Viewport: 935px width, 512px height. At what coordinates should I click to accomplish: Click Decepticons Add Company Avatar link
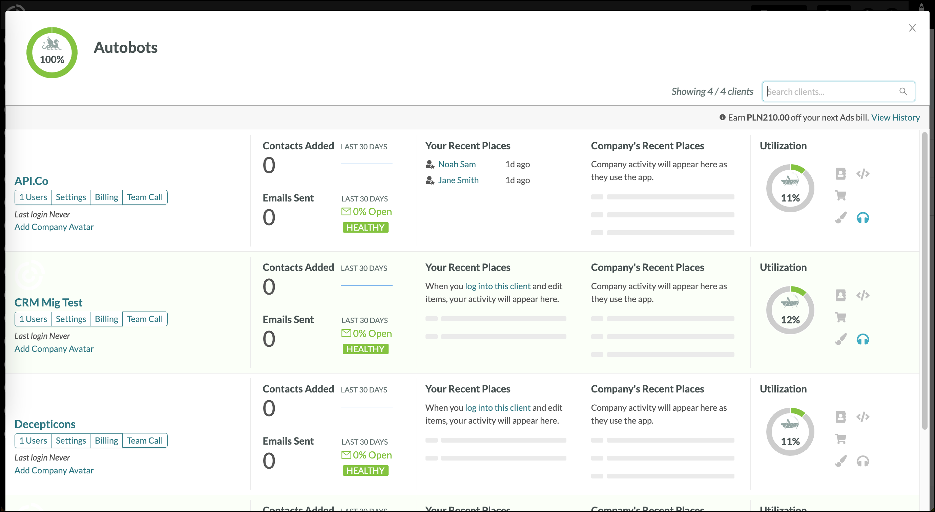(54, 470)
